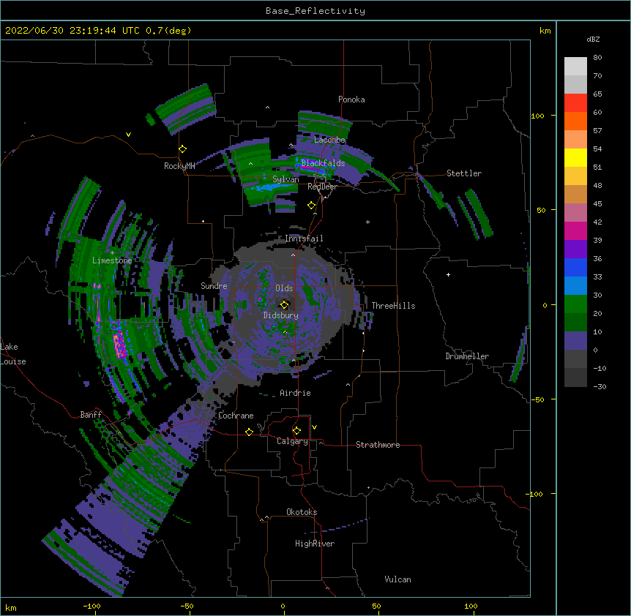Click the HighRiver city label
Screen dimensions: 631x616
pos(315,544)
